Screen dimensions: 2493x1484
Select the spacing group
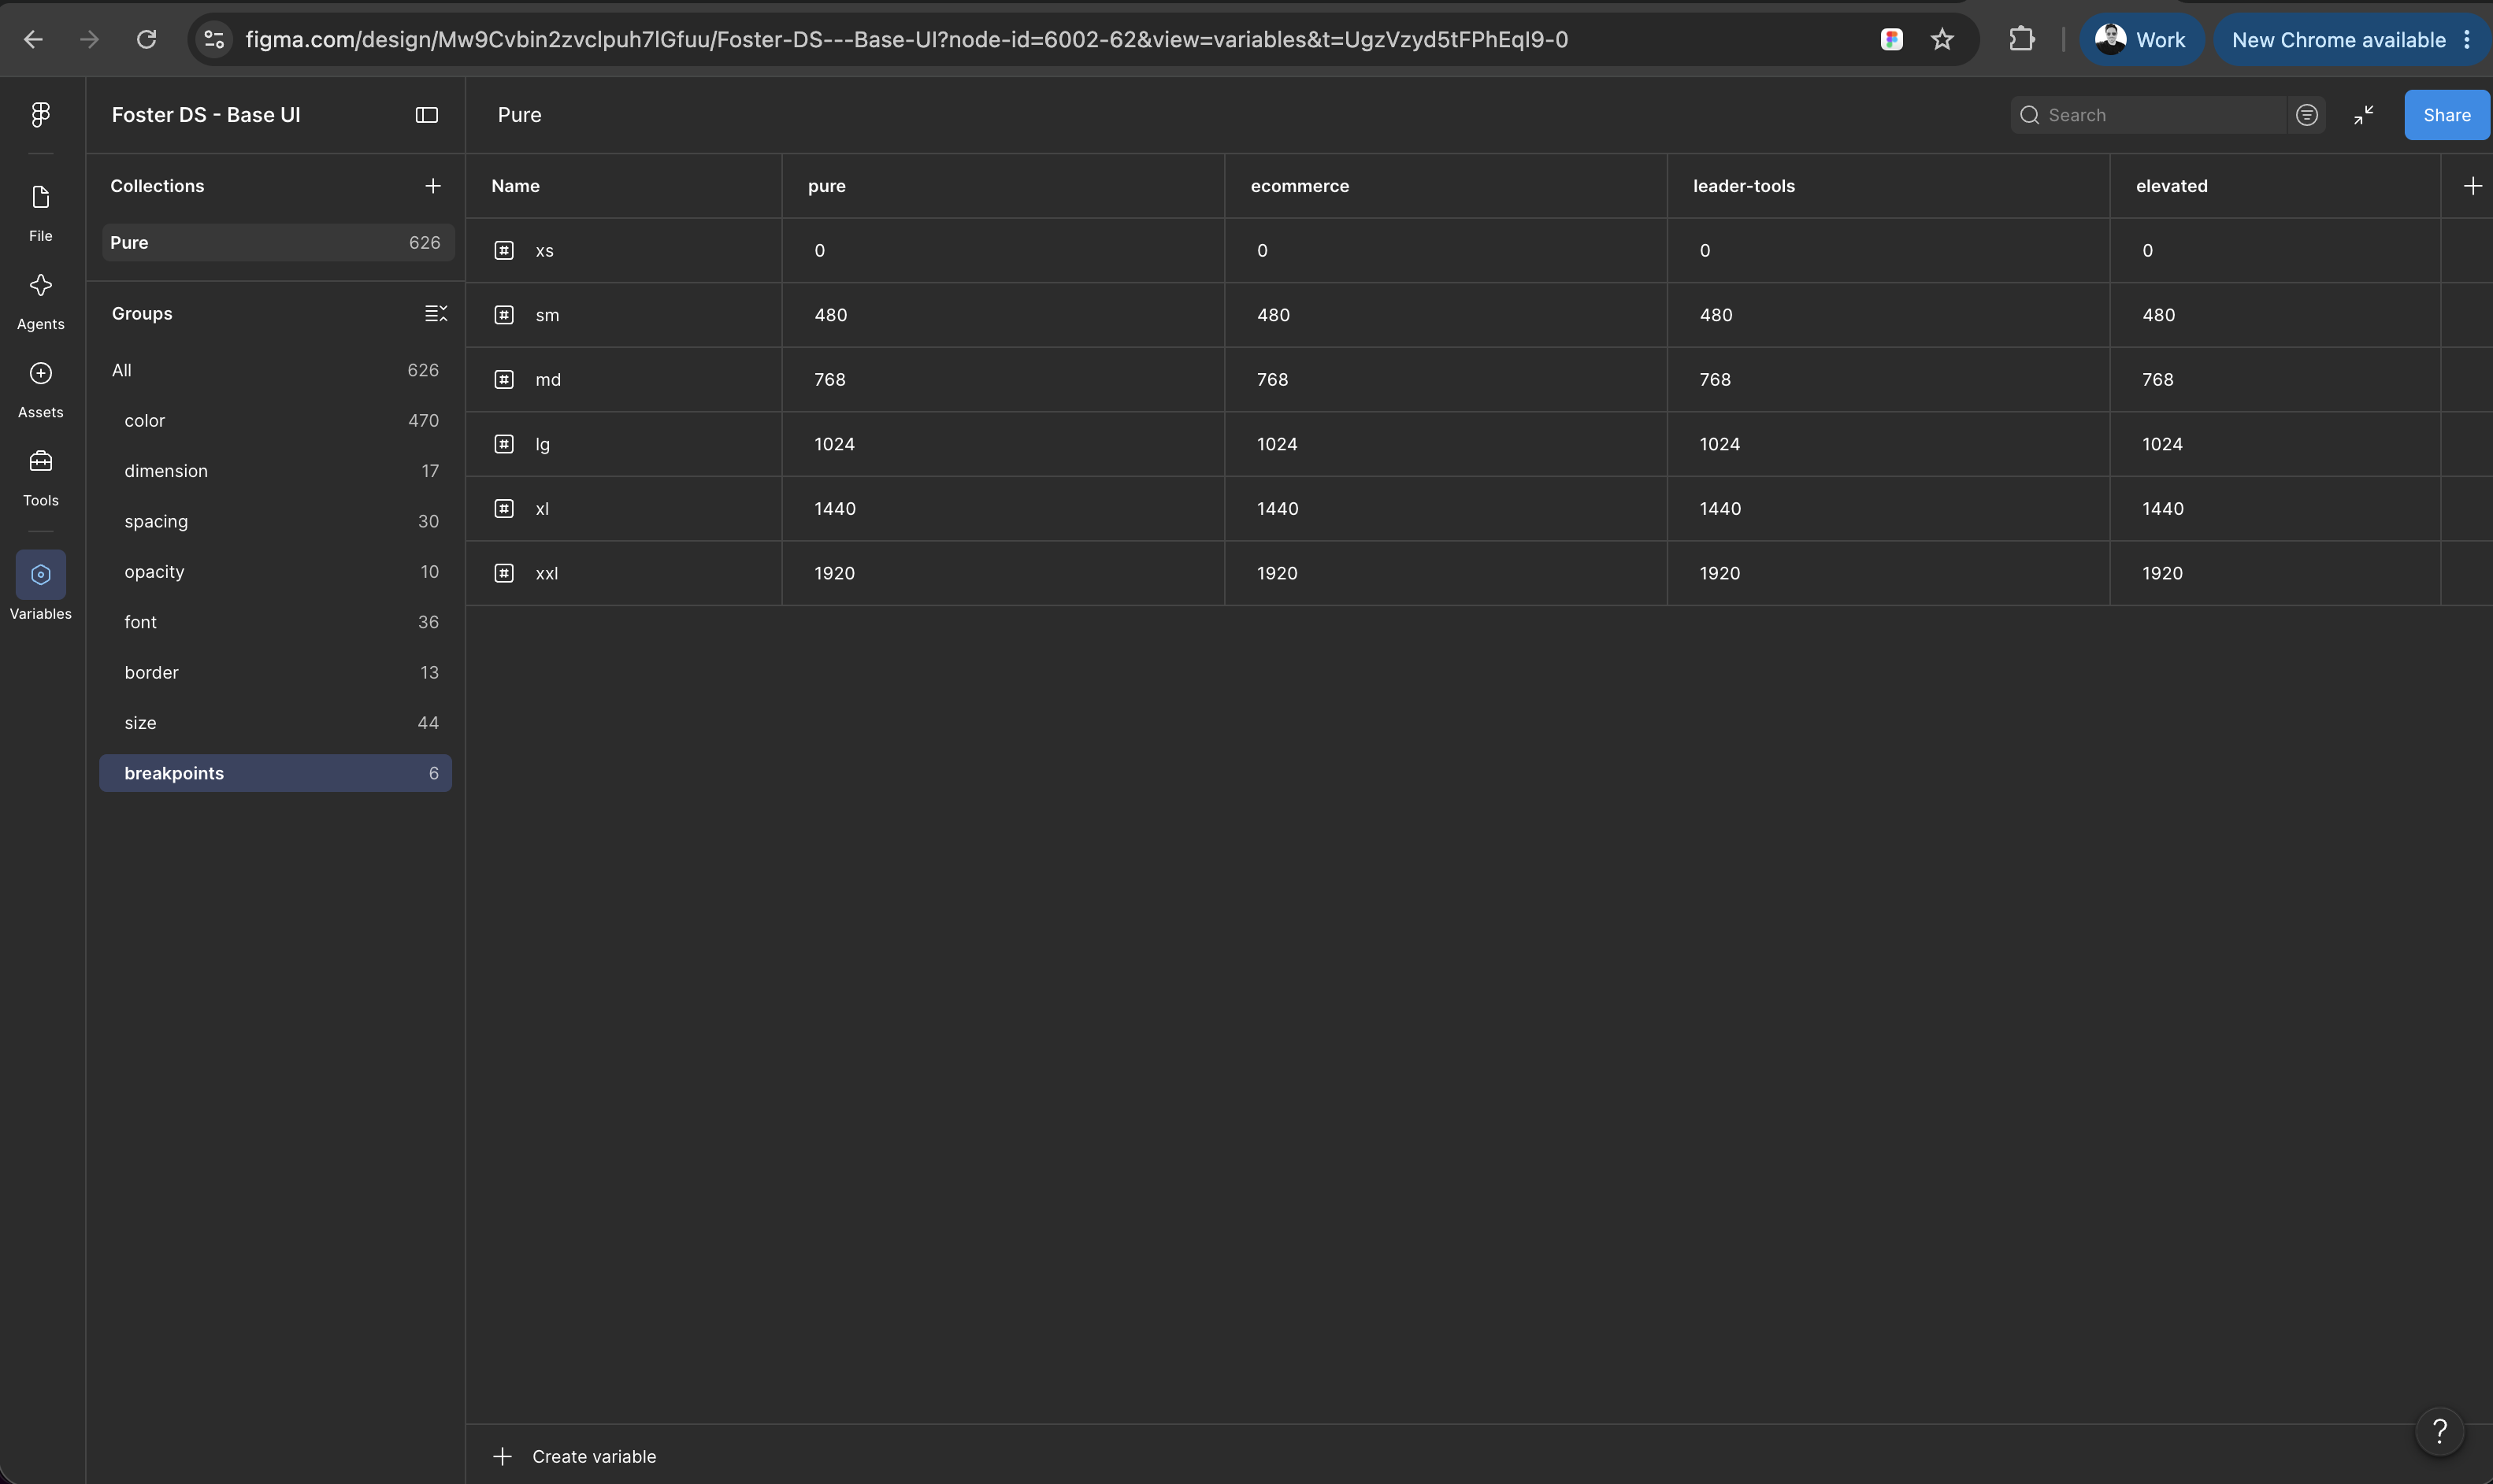click(x=275, y=521)
